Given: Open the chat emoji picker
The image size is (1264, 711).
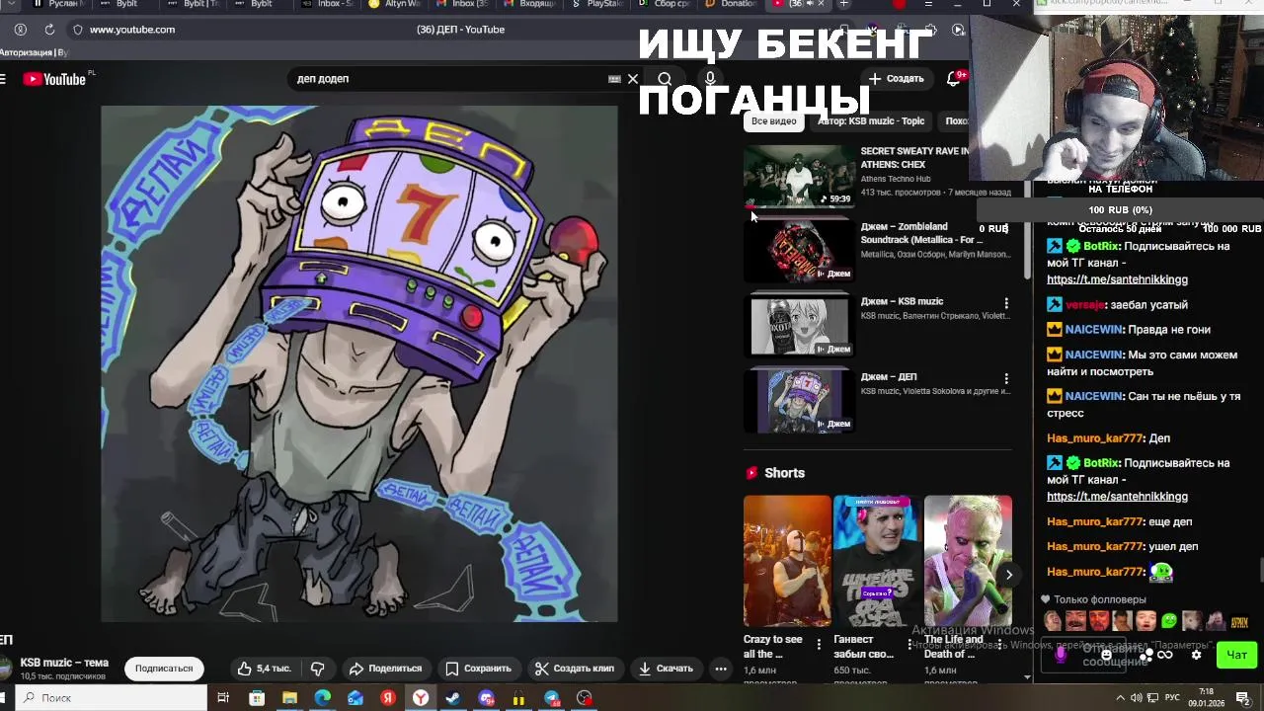Looking at the screenshot, I should 1106,655.
